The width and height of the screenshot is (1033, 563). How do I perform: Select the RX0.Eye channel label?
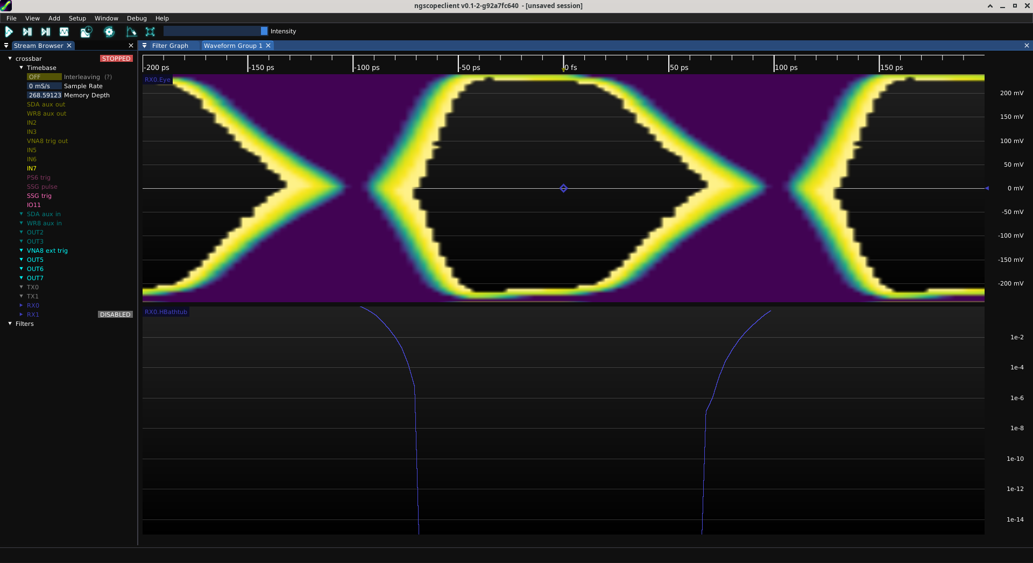coord(157,80)
